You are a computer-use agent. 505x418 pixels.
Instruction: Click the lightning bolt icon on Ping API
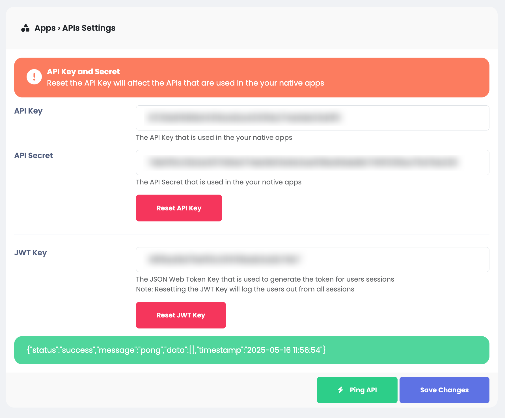click(x=340, y=390)
